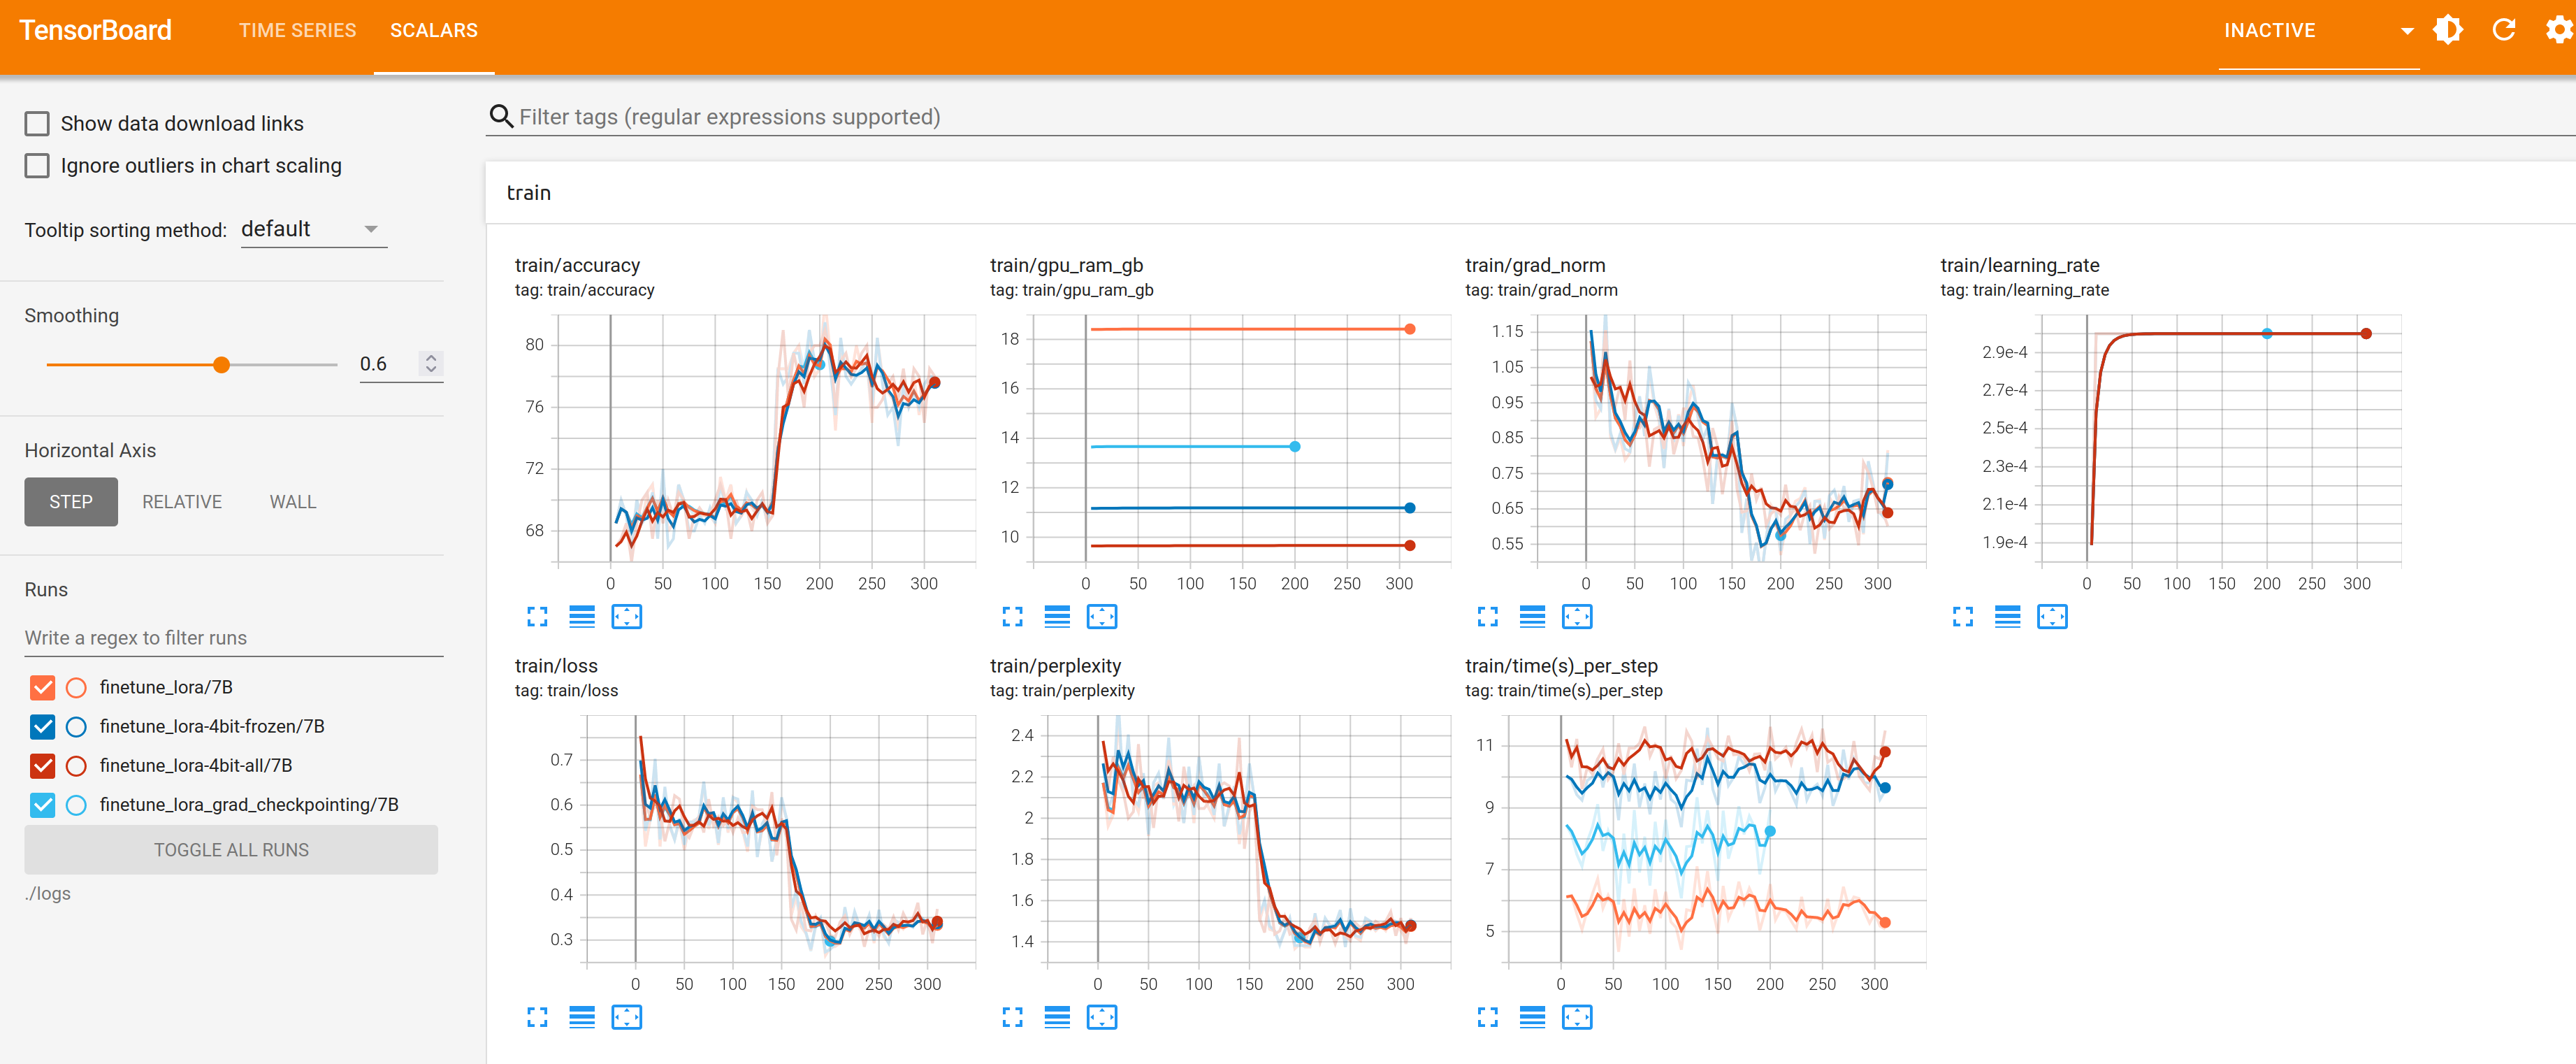Click TOGGLE ALL RUNS button

[231, 850]
